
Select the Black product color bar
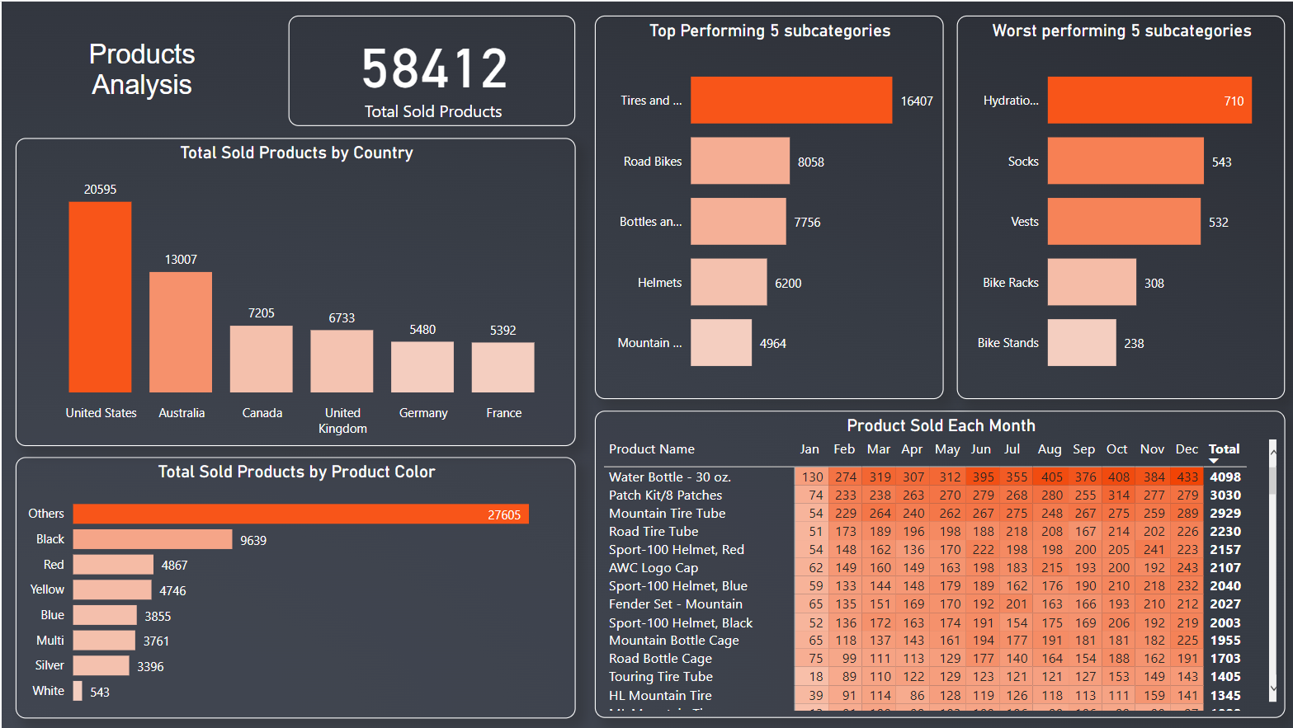(x=153, y=540)
